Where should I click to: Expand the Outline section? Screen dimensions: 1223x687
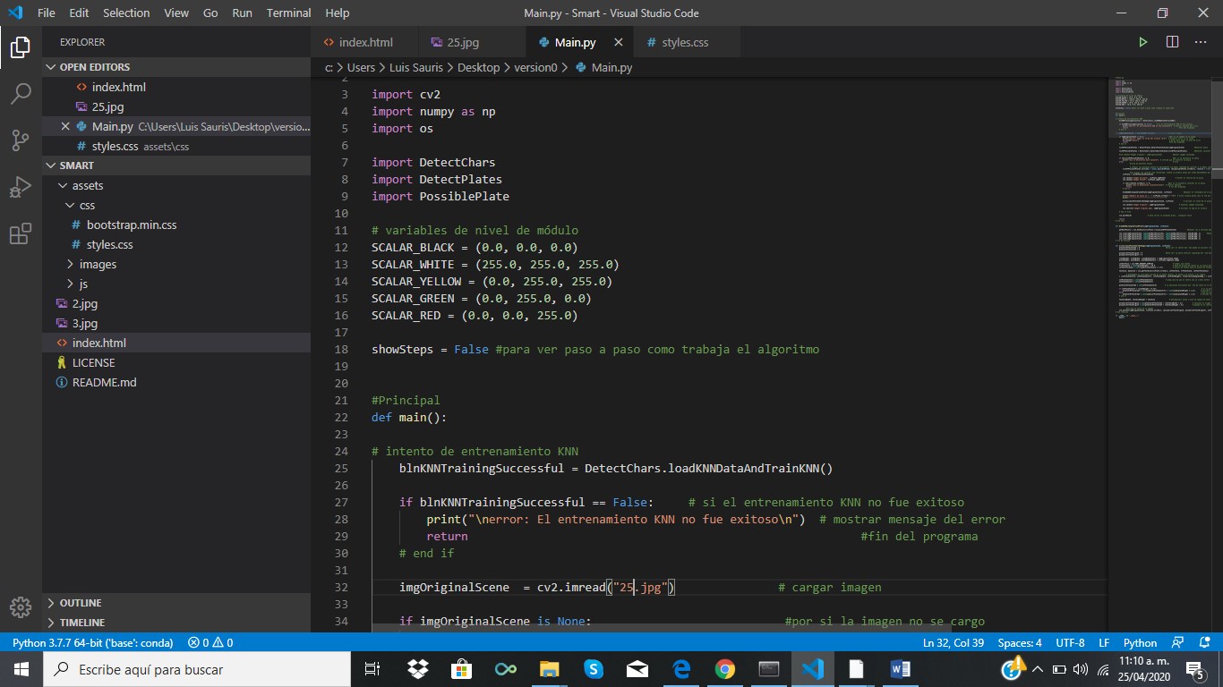click(x=176, y=603)
